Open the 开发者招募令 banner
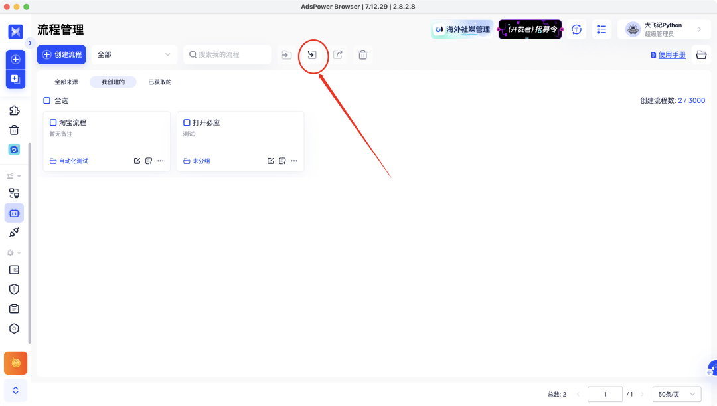The image size is (717, 406). [x=530, y=29]
